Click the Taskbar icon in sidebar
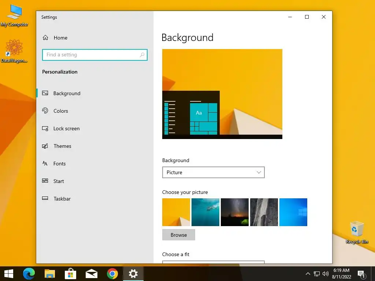The image size is (375, 281). tap(45, 198)
